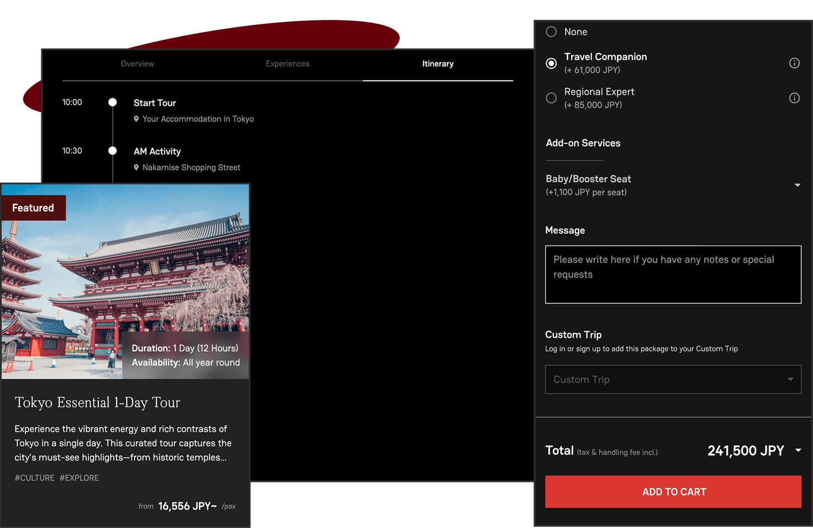Viewport: 813px width, 528px height.
Task: Click the ADD TO CART button
Action: [x=673, y=492]
